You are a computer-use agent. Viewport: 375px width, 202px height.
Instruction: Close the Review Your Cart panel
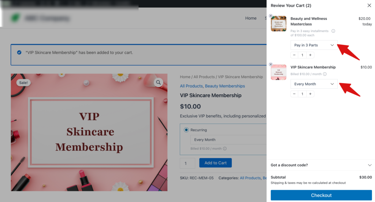pyautogui.click(x=369, y=5)
